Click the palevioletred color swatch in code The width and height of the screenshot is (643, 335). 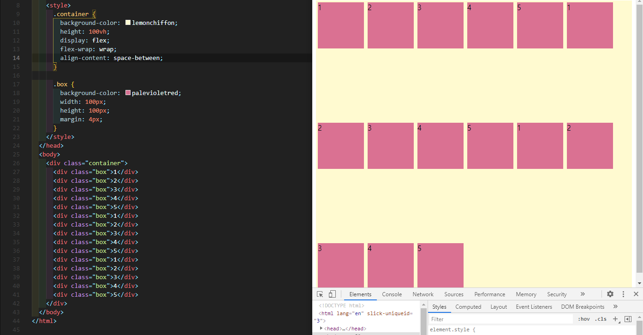[x=128, y=93]
